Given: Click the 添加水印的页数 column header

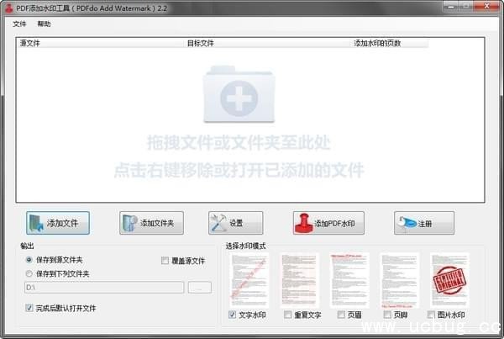Looking at the screenshot, I should 390,43.
